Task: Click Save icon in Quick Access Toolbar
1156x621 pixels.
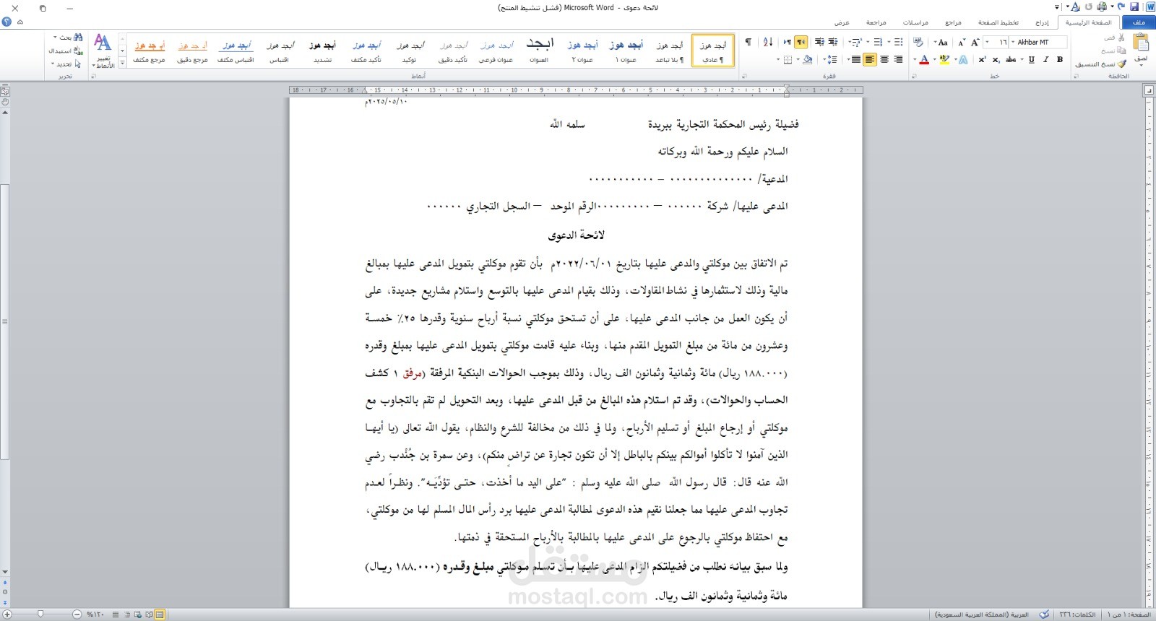Action: click(x=1134, y=7)
